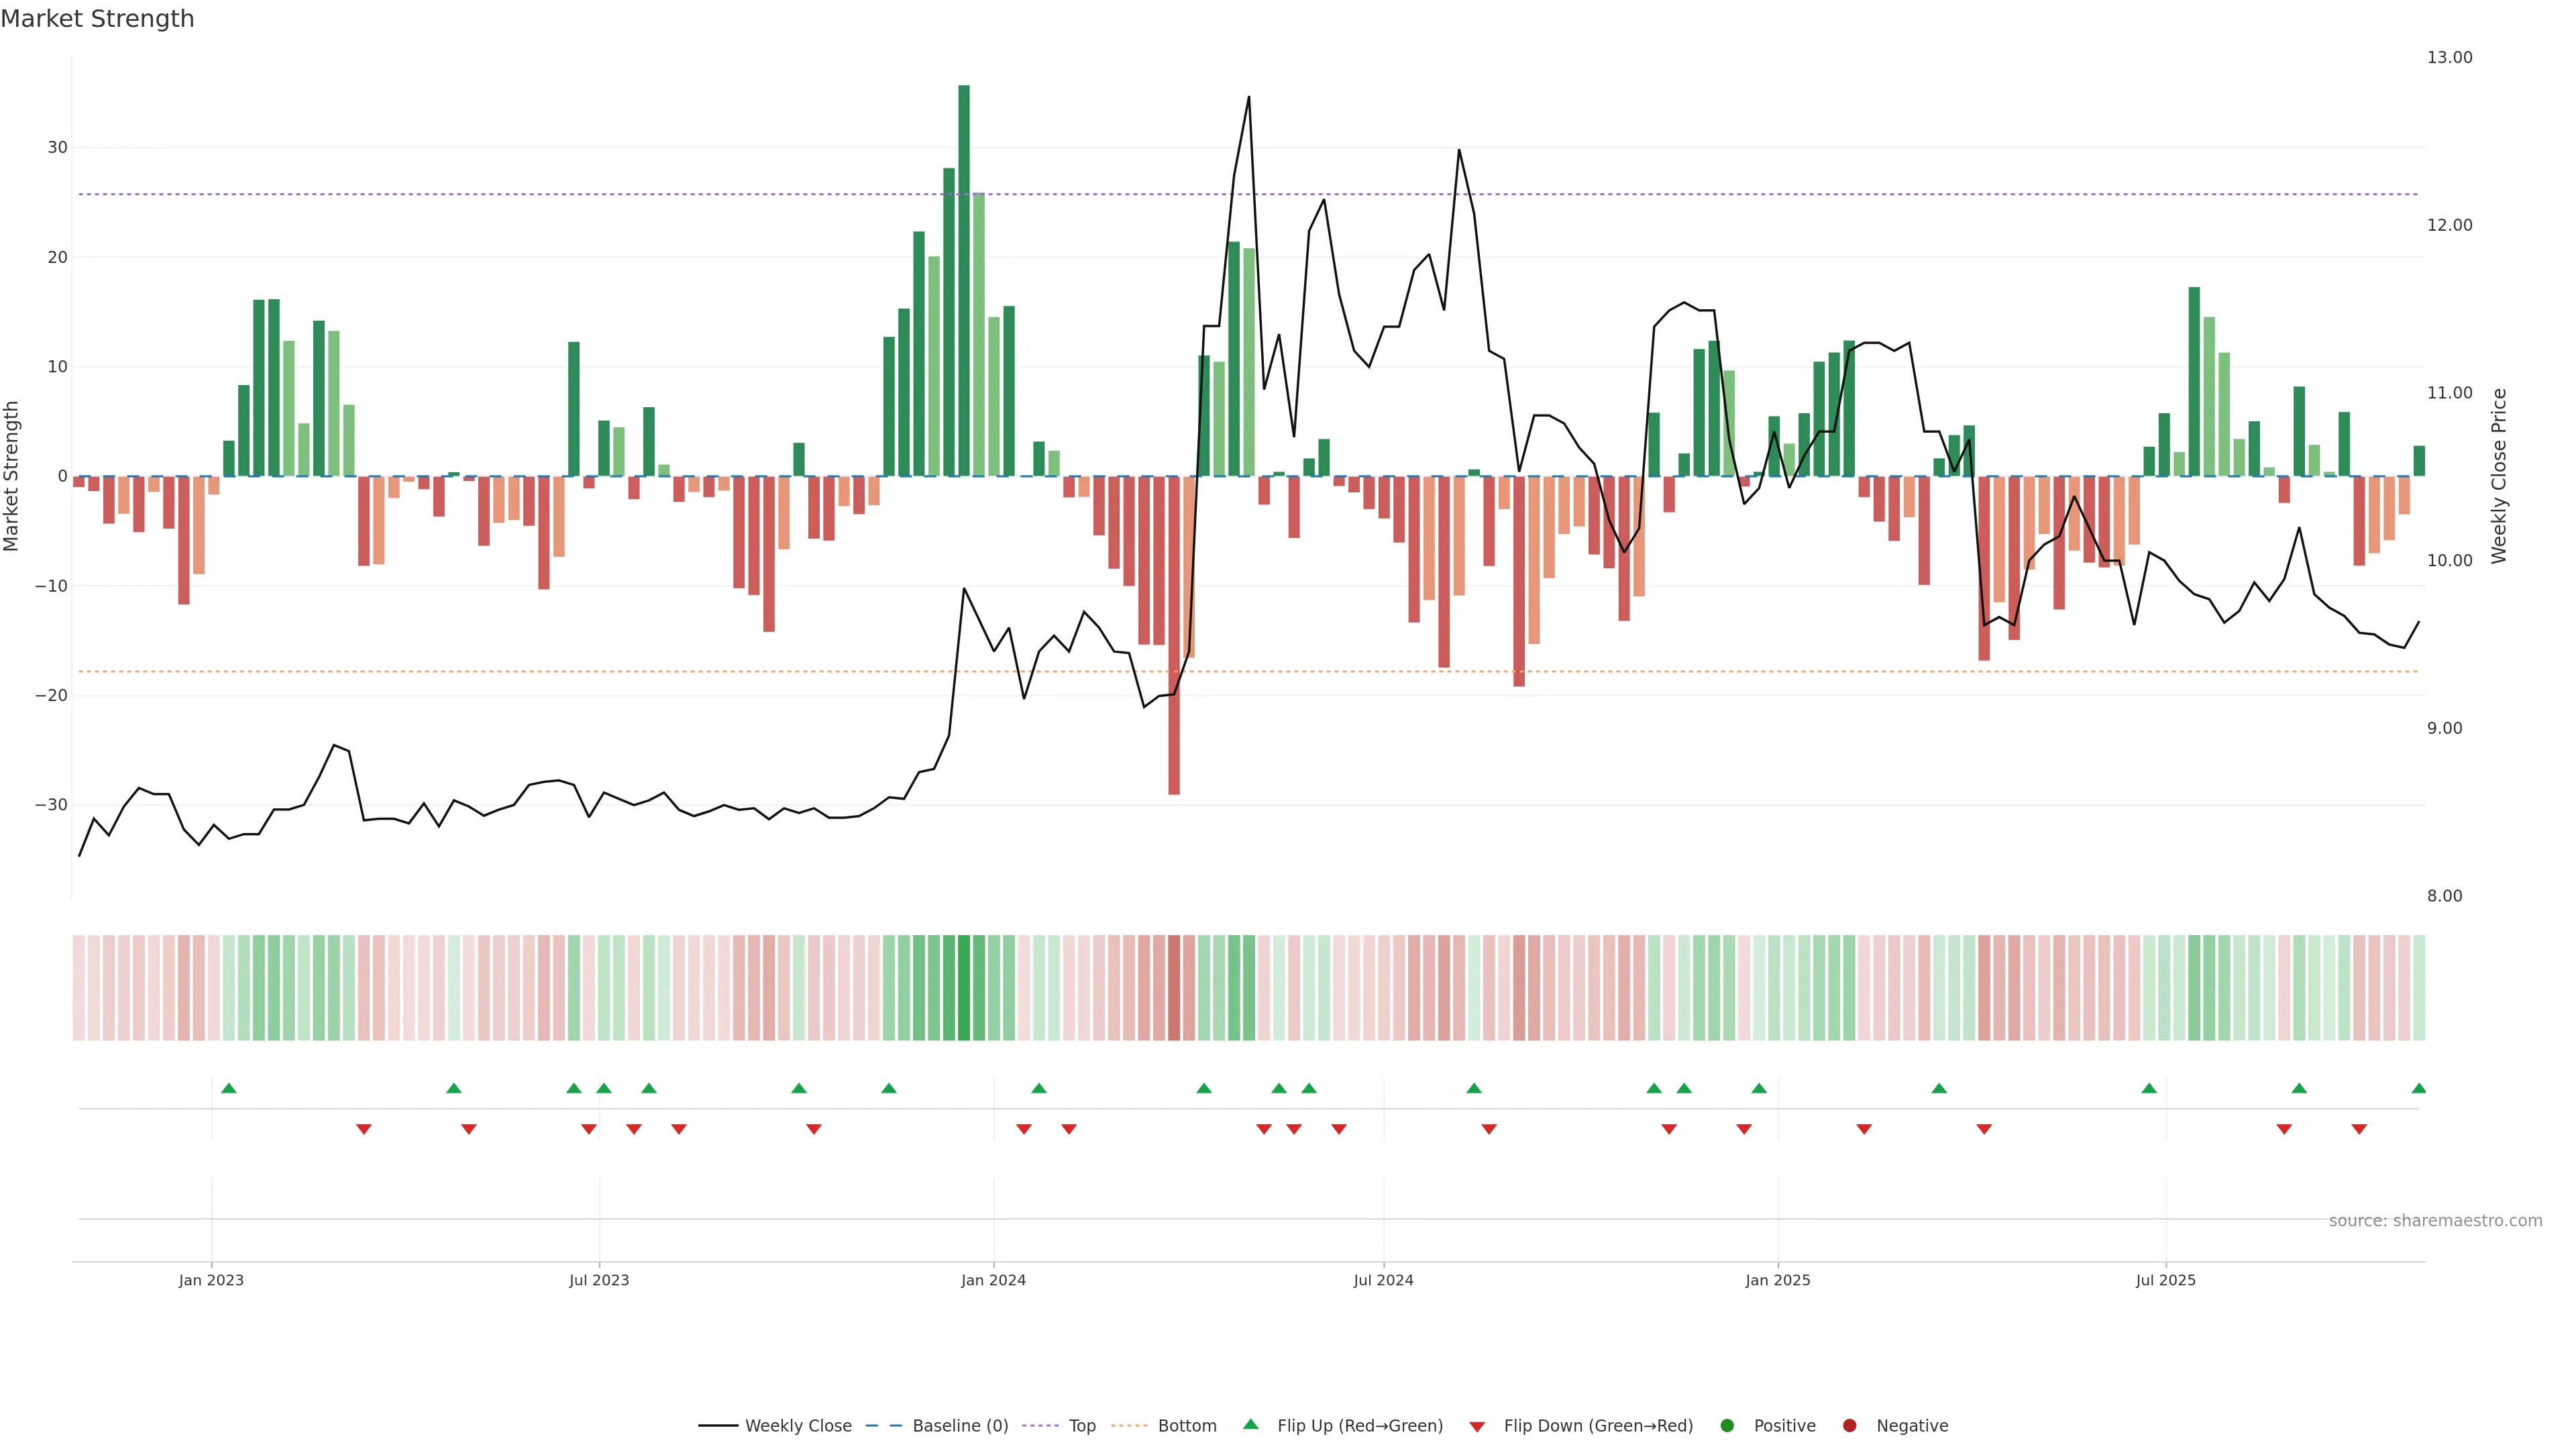Click the last red flip-down triangle marker
The image size is (2576, 1449).
2359,1129
